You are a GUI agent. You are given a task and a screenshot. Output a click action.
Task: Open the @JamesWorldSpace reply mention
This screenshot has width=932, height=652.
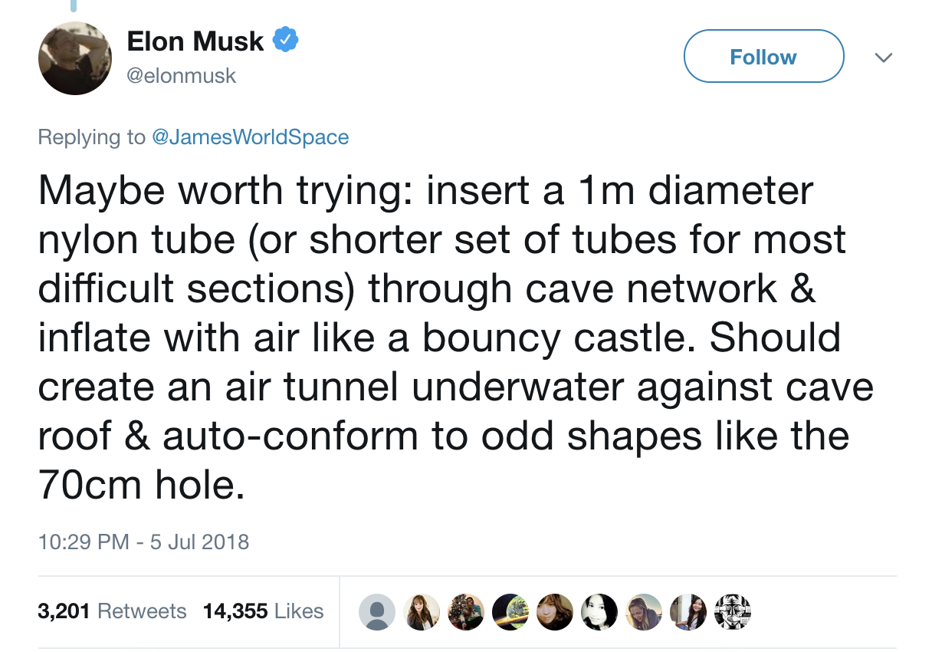pyautogui.click(x=249, y=137)
